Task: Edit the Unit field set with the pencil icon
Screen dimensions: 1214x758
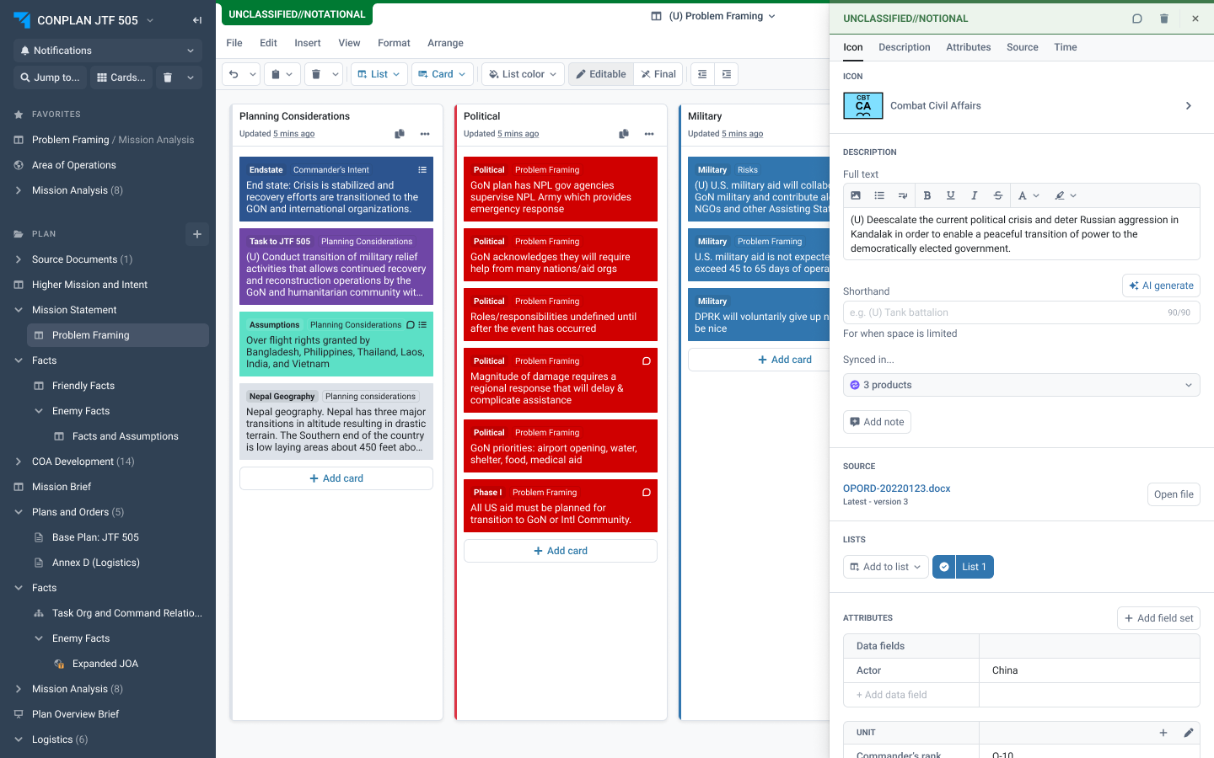Action: [1189, 733]
